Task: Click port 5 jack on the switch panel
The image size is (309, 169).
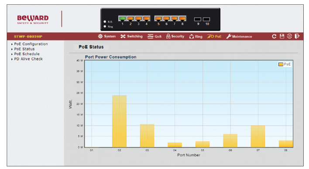Action: (158, 19)
